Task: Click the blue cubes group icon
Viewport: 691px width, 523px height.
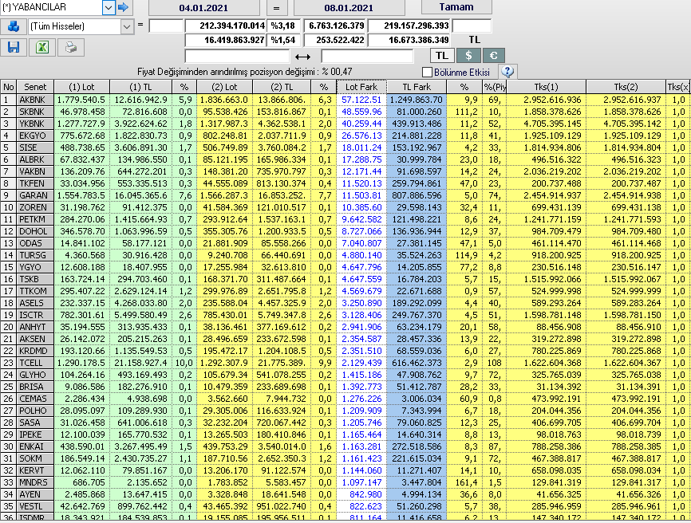Action: point(14,26)
